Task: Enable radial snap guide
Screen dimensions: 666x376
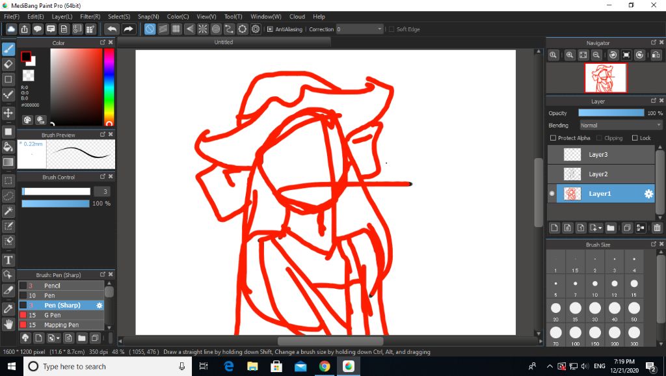Action: [x=203, y=29]
